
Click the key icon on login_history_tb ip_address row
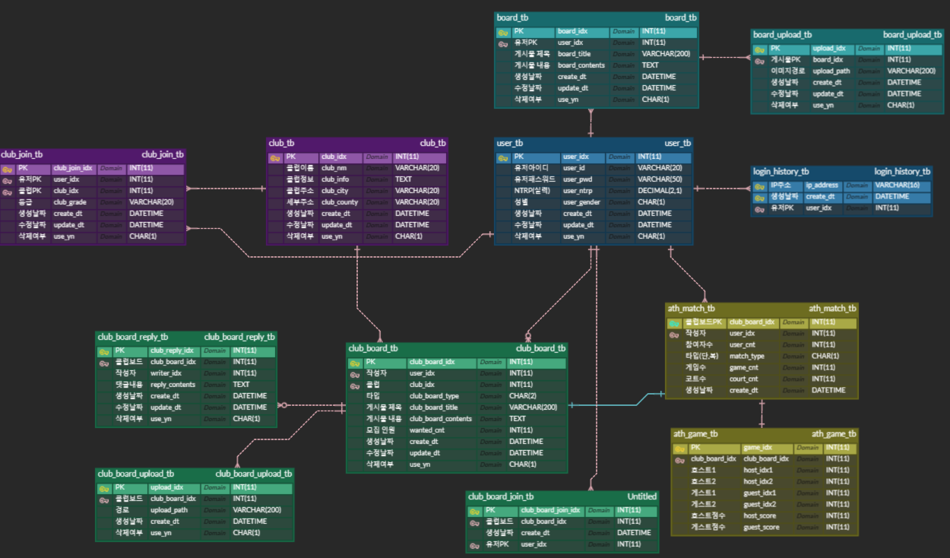759,186
